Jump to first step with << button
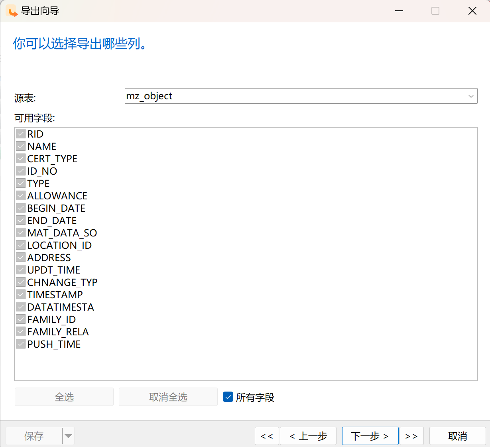This screenshot has width=490, height=447. [x=267, y=436]
